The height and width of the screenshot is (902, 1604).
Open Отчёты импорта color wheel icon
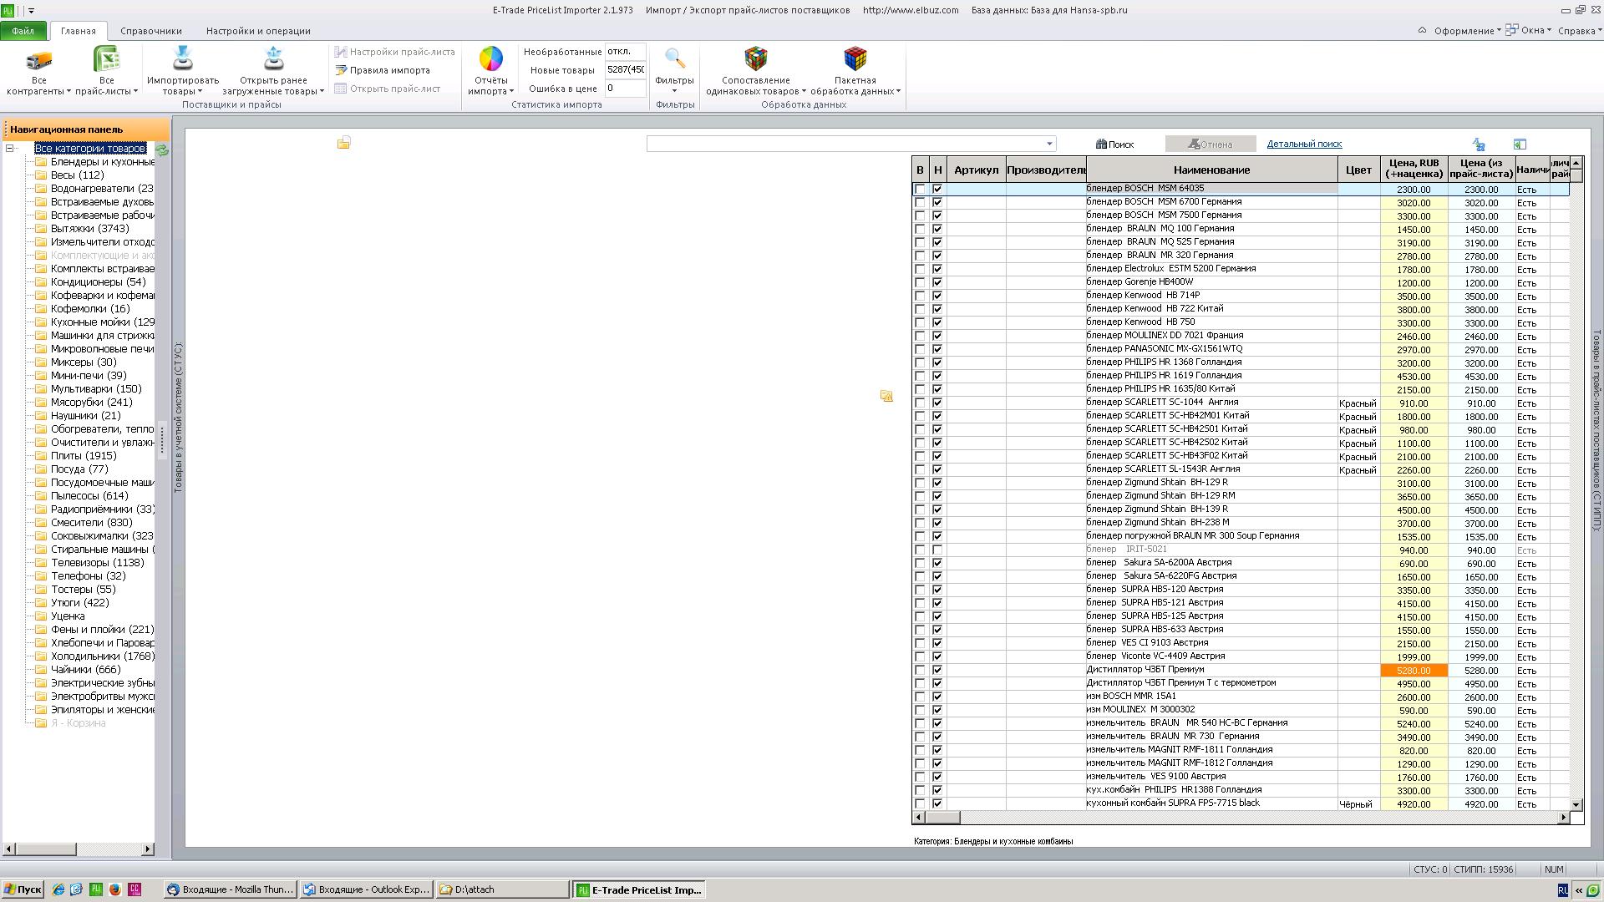click(x=490, y=58)
